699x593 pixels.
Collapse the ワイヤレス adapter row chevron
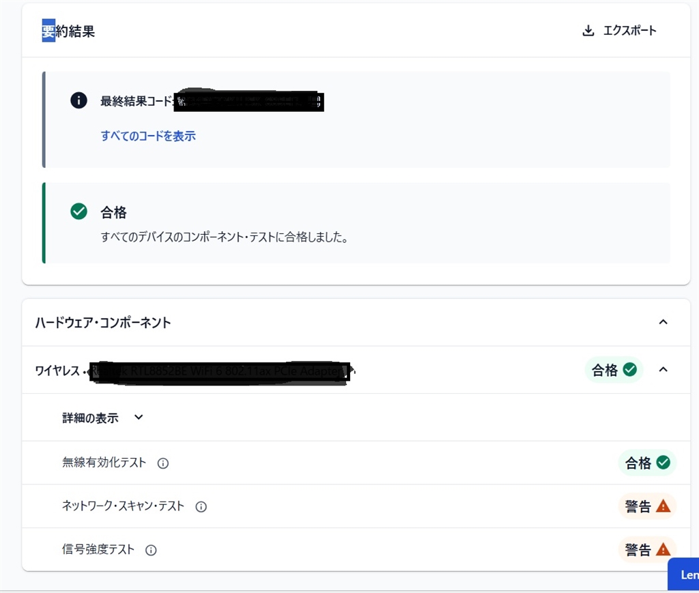coord(663,370)
